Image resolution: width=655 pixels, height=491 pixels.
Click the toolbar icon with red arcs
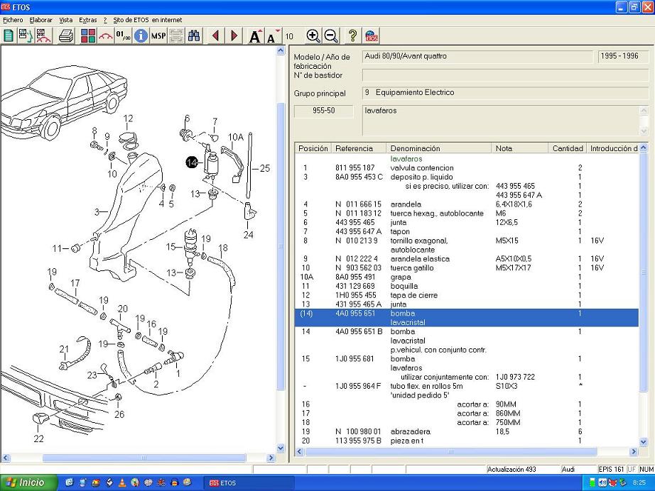43,36
